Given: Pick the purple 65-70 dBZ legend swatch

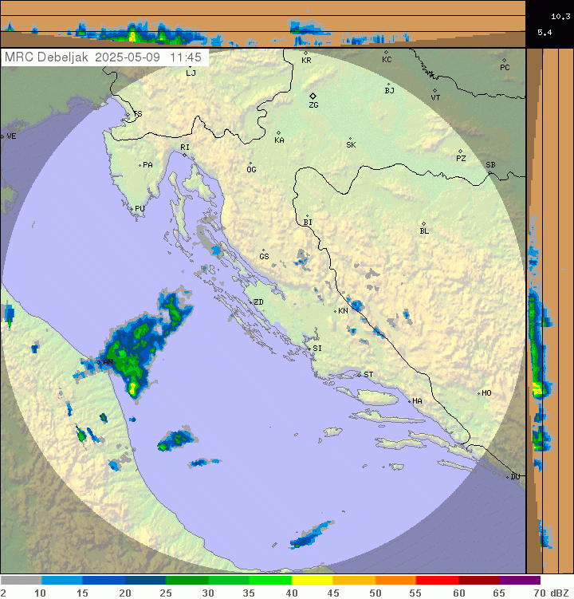Looking at the screenshot, I should (x=520, y=581).
